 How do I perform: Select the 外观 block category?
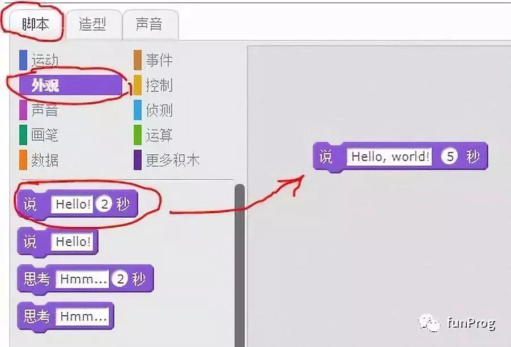pos(45,85)
